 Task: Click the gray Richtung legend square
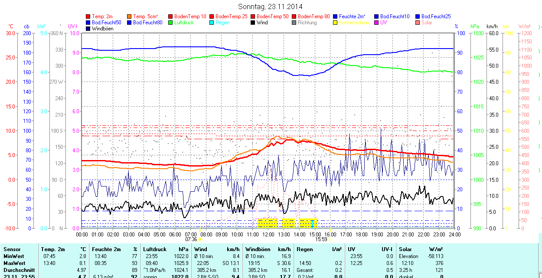[x=294, y=23]
